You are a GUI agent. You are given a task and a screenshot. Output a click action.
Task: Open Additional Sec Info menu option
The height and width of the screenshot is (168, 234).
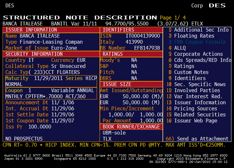201,30
